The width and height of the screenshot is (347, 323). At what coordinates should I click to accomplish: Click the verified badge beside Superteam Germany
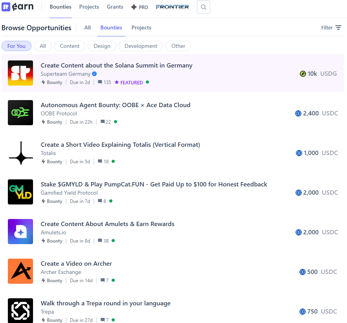[94, 74]
